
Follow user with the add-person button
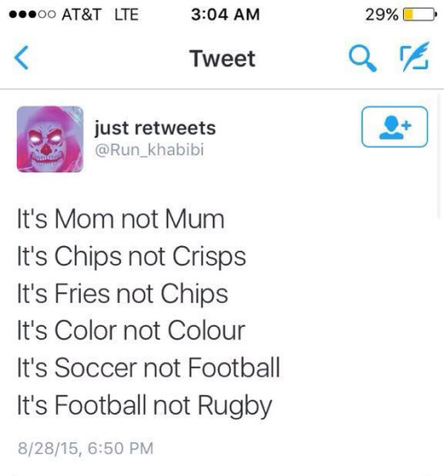point(394,127)
